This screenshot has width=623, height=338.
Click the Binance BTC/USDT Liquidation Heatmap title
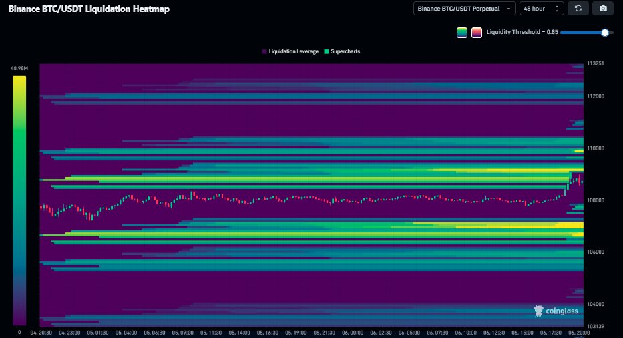pos(89,9)
